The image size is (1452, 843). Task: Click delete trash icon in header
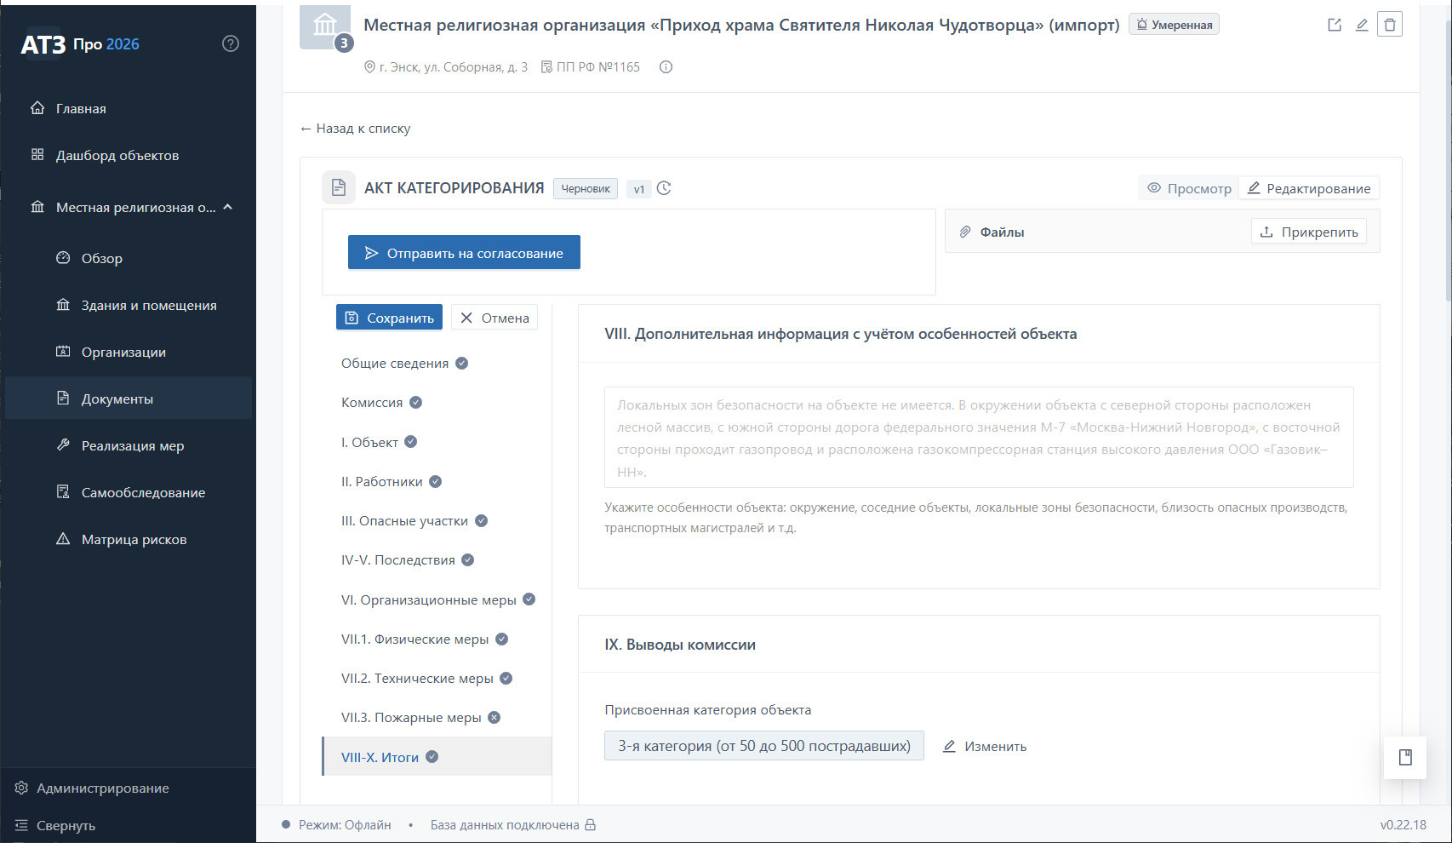pyautogui.click(x=1390, y=25)
